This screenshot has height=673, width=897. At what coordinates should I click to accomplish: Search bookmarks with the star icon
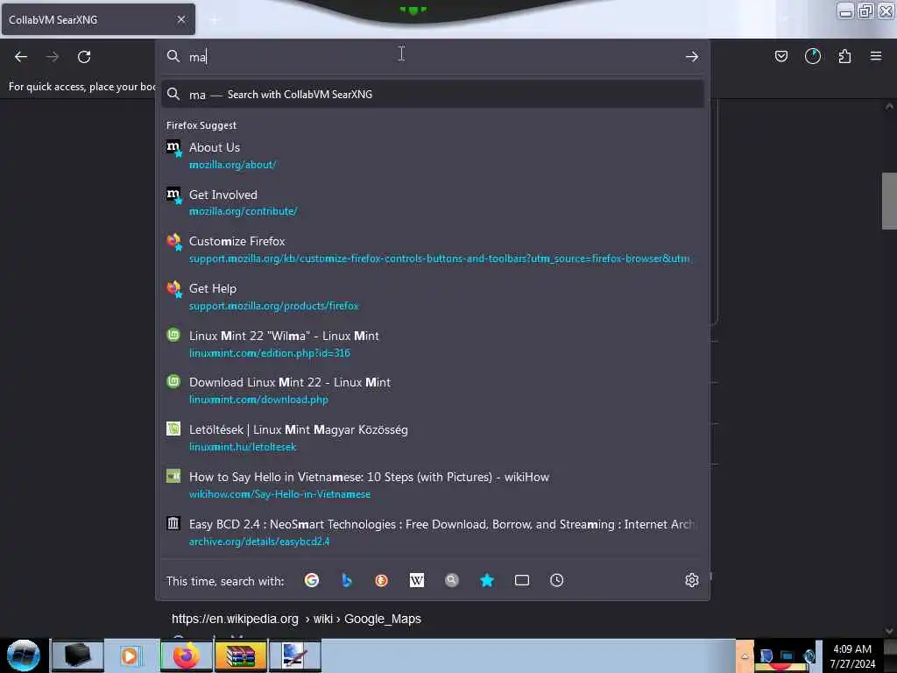(x=487, y=580)
